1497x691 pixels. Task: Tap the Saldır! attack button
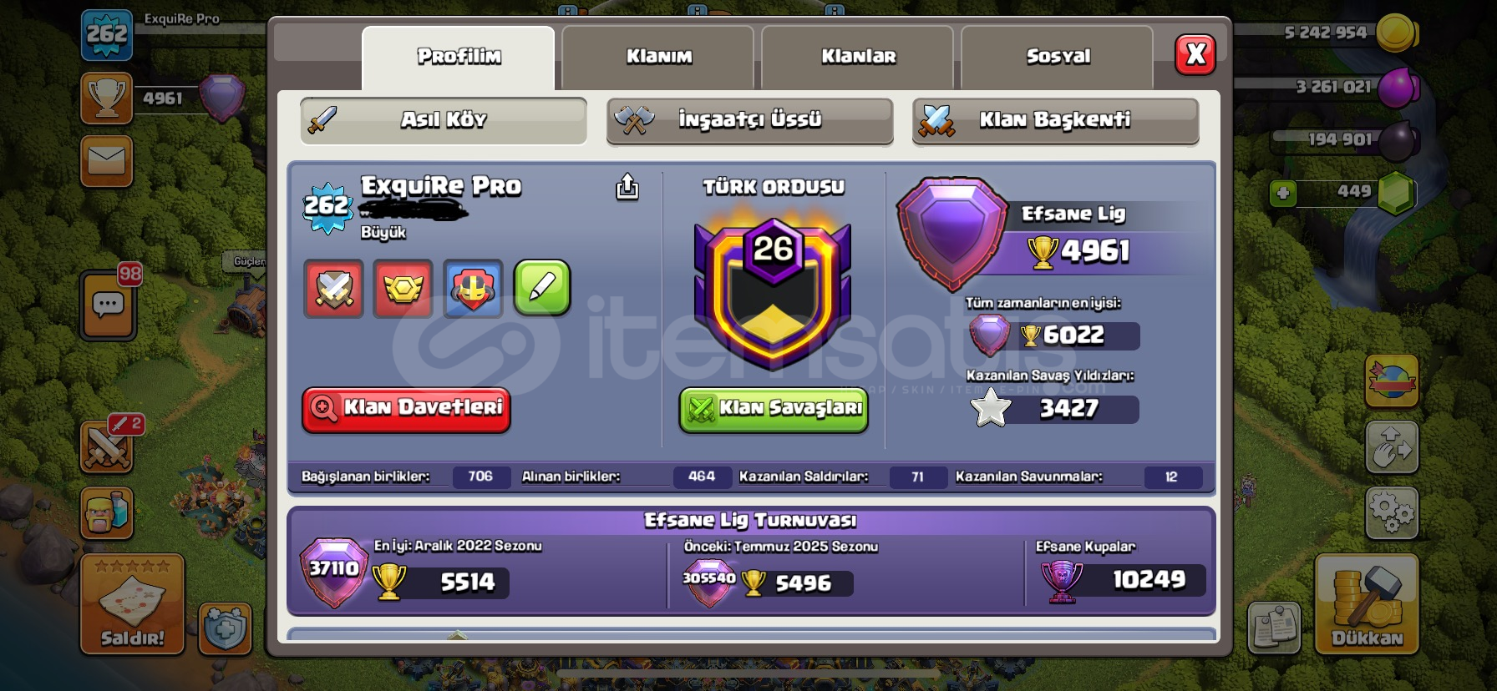132,603
